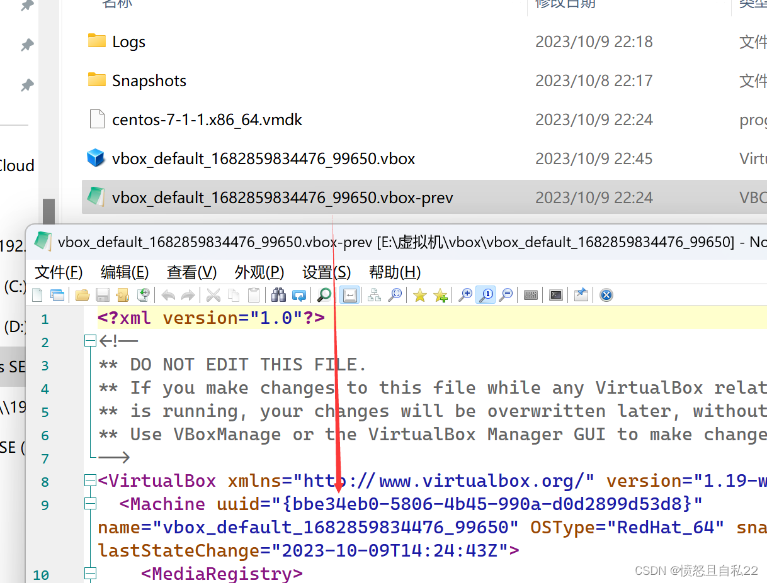The image size is (767, 583).
Task: Click the open-in-new-window toolbar icon
Action: (x=57, y=295)
